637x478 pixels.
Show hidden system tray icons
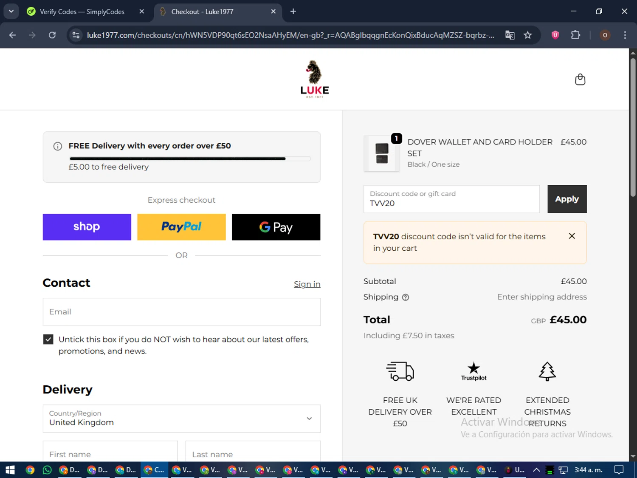pos(536,470)
